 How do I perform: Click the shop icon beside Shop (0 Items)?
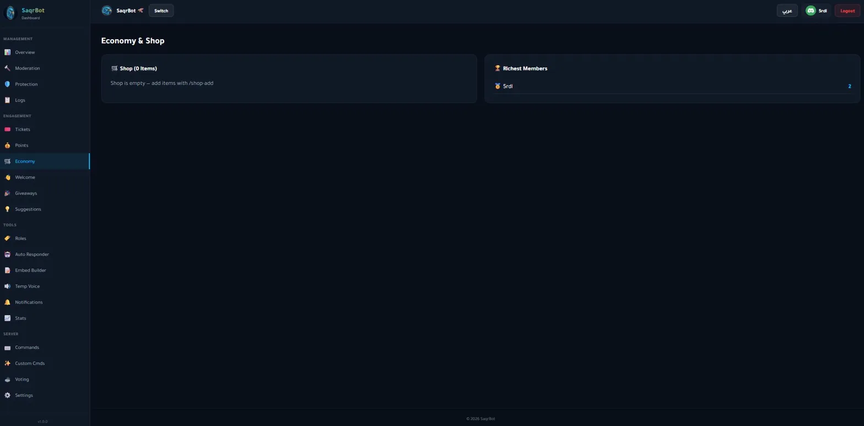[x=114, y=68]
